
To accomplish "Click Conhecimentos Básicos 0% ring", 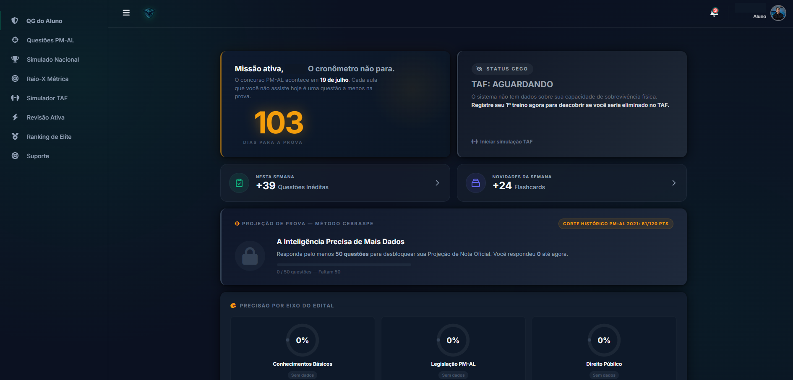I will click(x=303, y=340).
